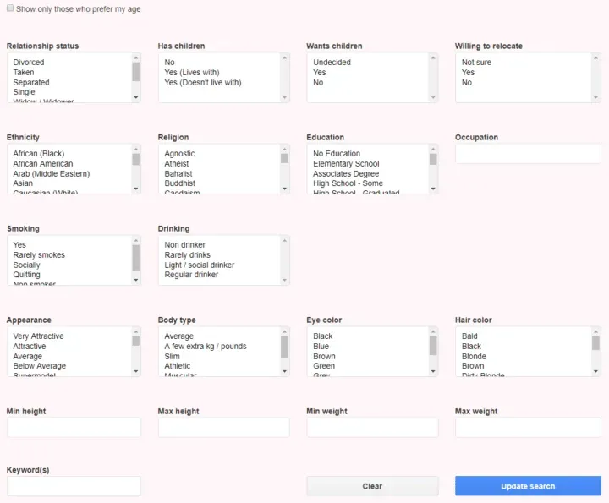The width and height of the screenshot is (609, 503).
Task: Select 'African American' in Ethnicity list
Action: tap(43, 164)
